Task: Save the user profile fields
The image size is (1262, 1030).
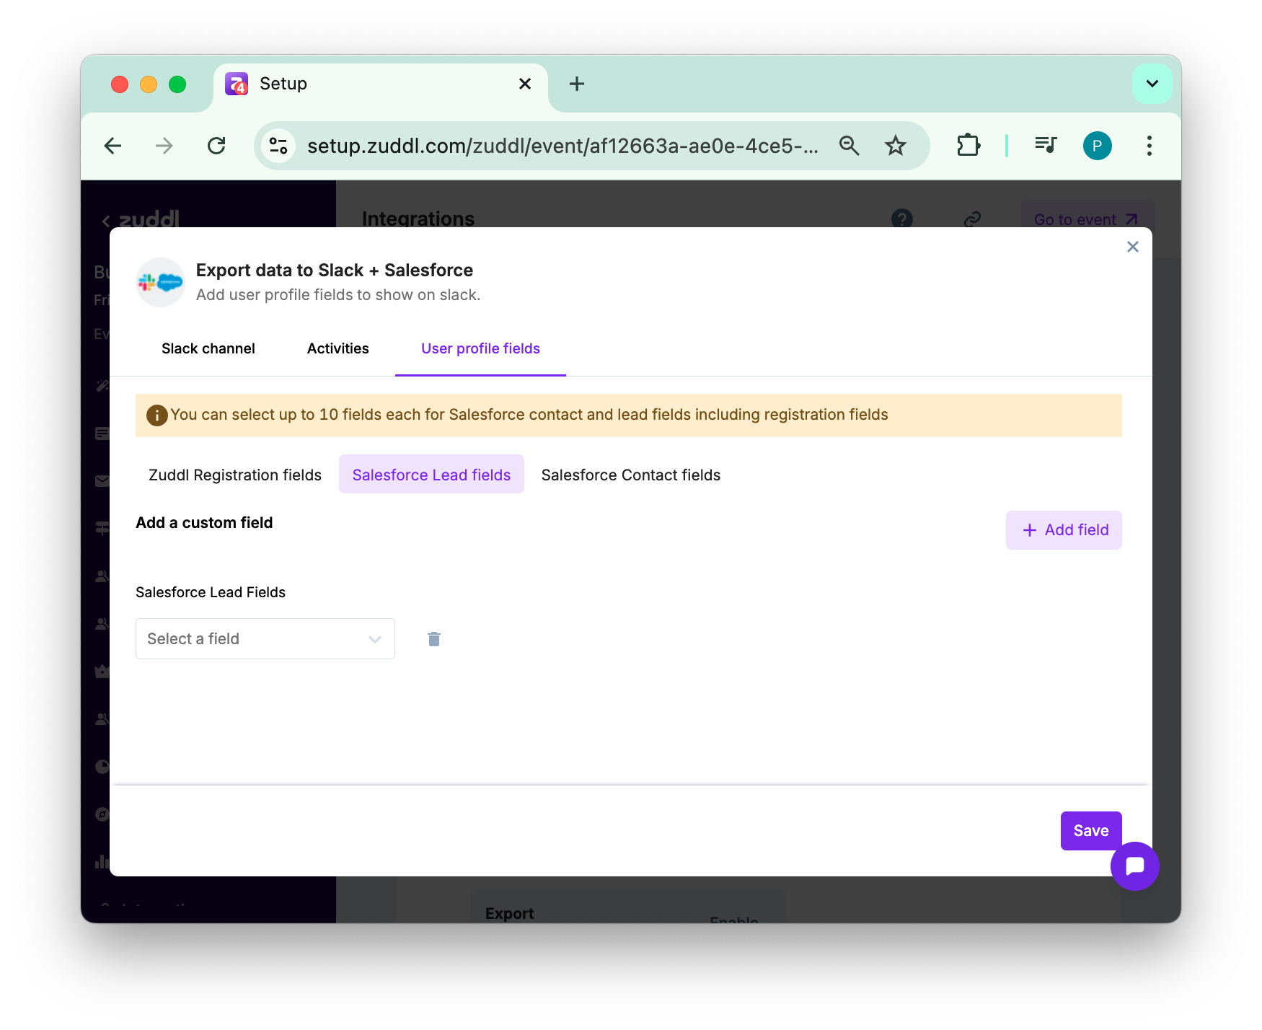Action: (1091, 831)
